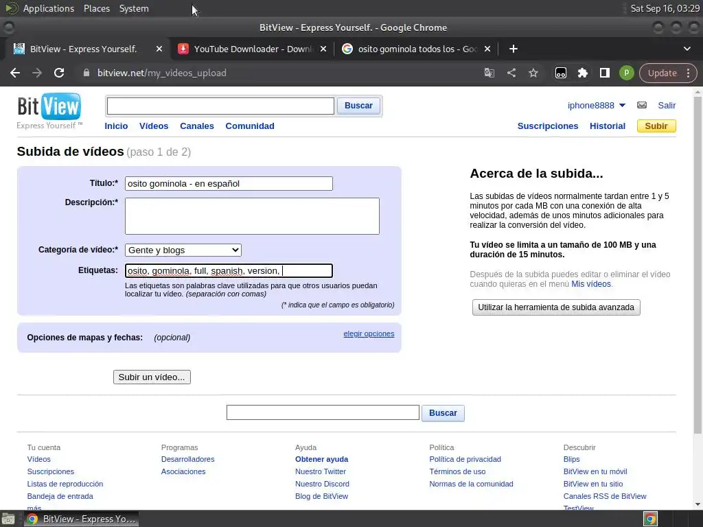703x527 pixels.
Task: Click the Update button in Chrome
Action: point(662,73)
